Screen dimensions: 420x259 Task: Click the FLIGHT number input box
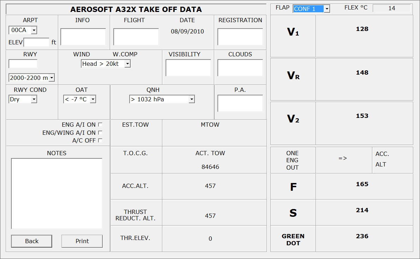136,37
